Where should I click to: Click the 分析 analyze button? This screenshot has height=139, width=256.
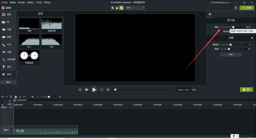pos(231,55)
